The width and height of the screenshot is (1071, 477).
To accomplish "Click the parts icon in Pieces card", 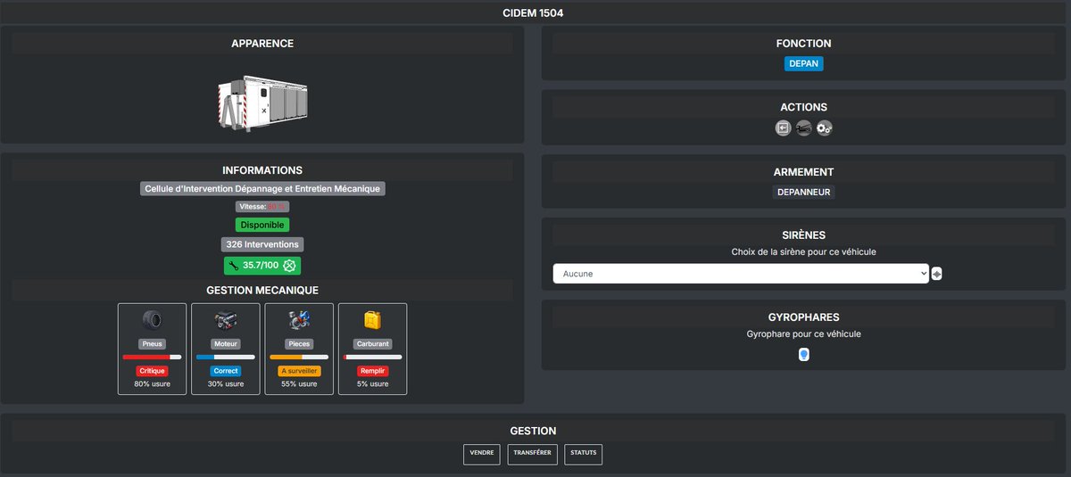I will 299,320.
